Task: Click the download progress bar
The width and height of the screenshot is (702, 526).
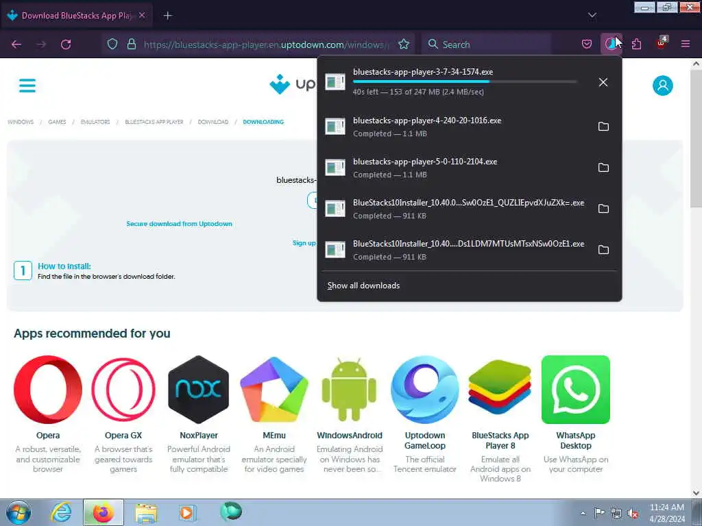Action: pos(465,82)
